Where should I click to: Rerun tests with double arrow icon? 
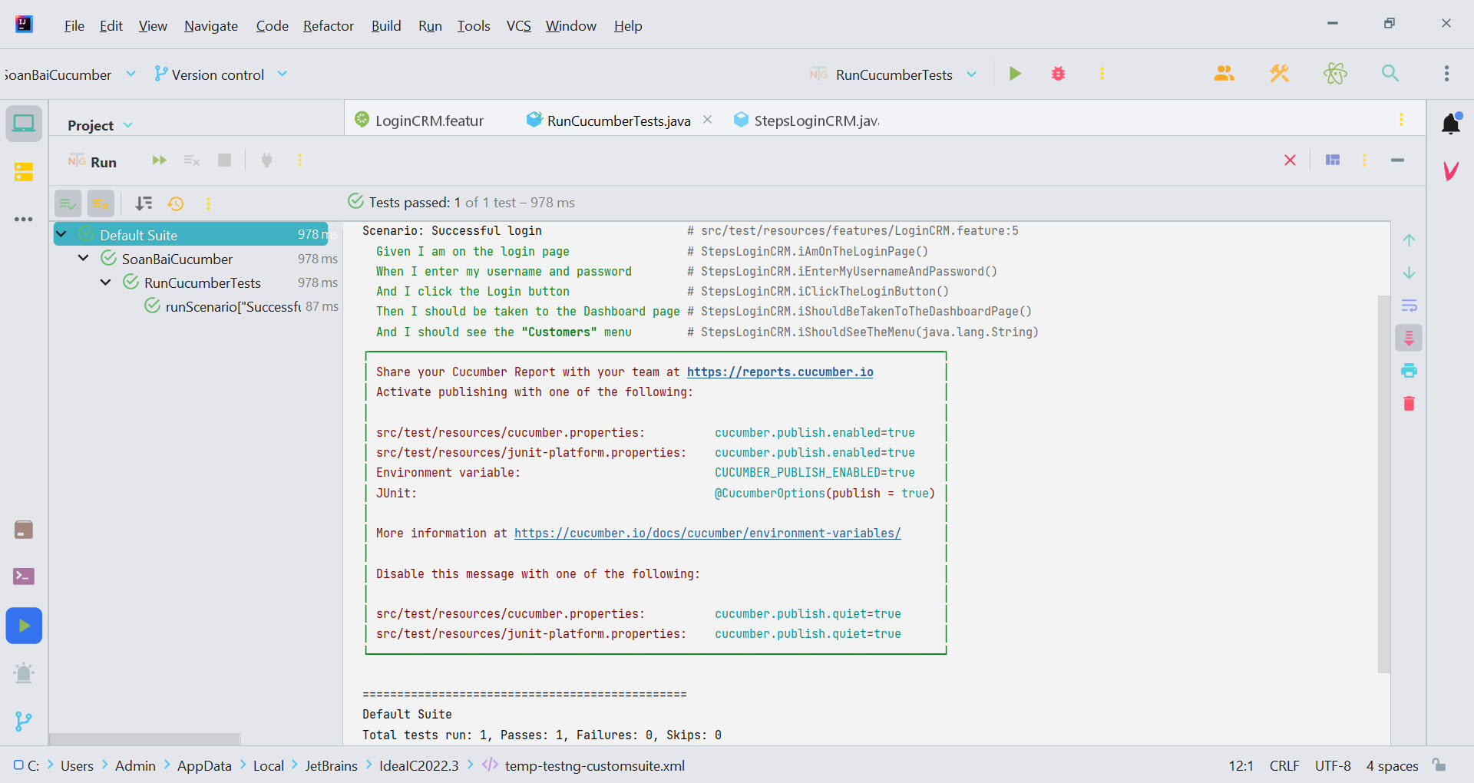pos(159,160)
